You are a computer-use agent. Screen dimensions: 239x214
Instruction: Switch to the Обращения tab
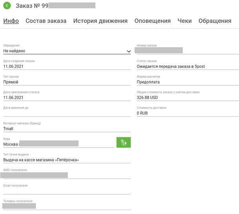215,21
